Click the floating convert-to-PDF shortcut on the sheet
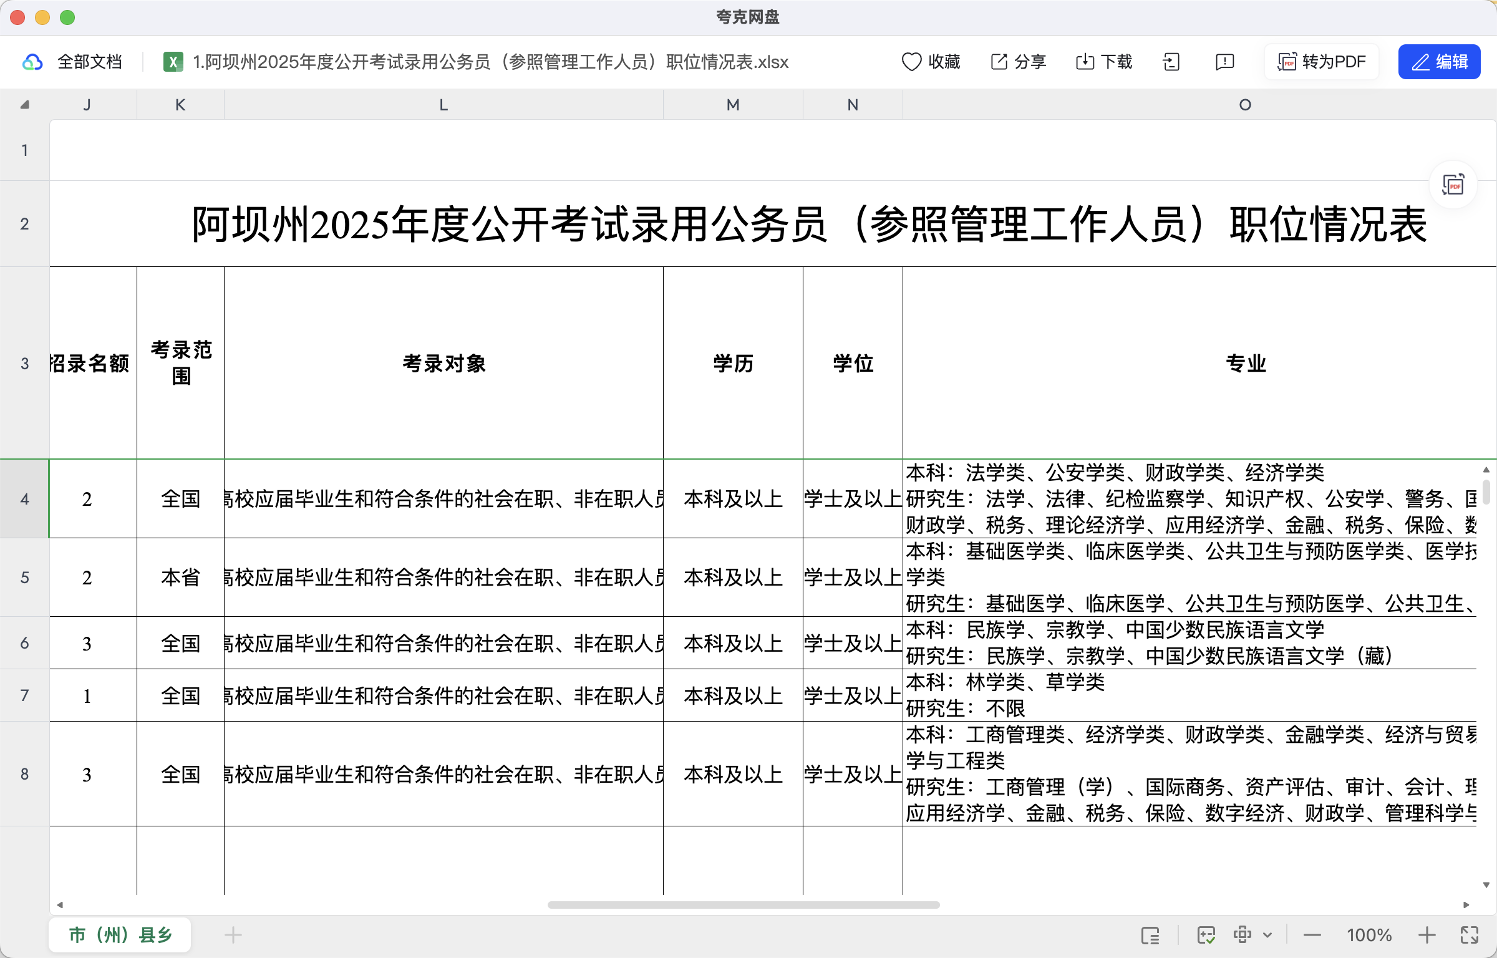This screenshot has width=1497, height=958. [x=1453, y=185]
